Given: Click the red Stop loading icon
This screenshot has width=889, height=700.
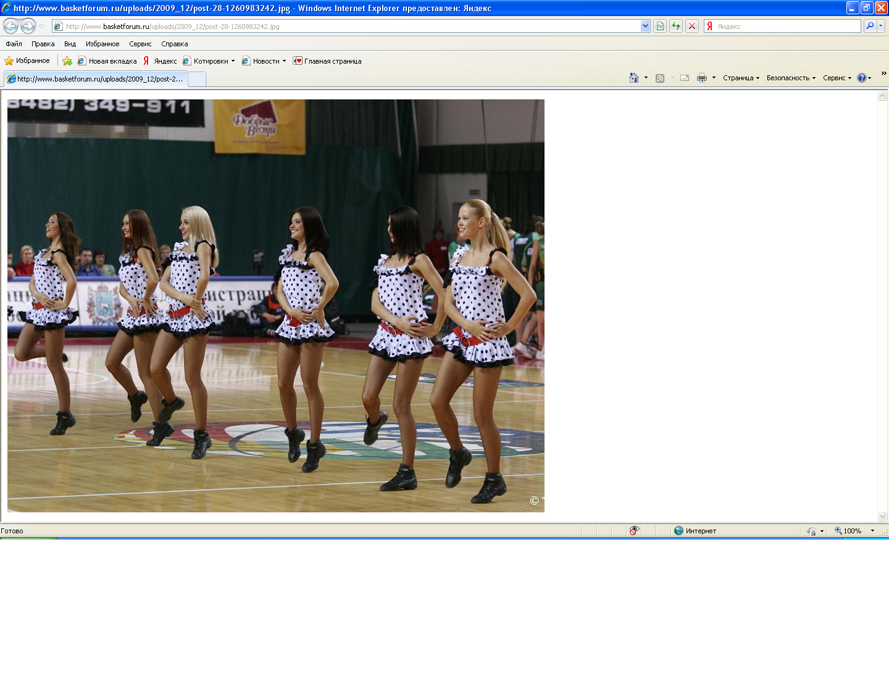Looking at the screenshot, I should point(692,26).
